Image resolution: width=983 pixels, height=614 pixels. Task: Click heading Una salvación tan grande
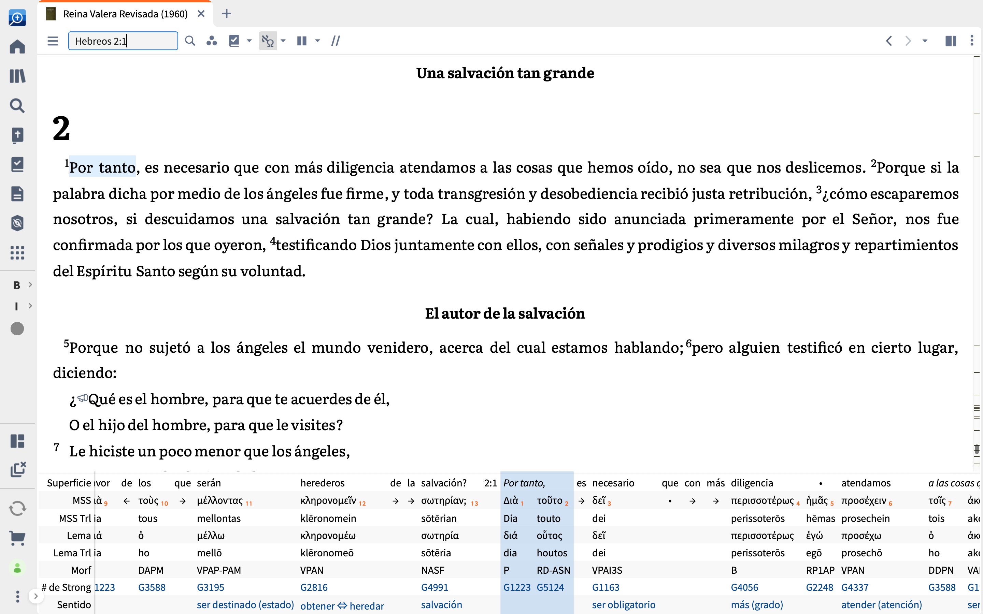coord(505,73)
